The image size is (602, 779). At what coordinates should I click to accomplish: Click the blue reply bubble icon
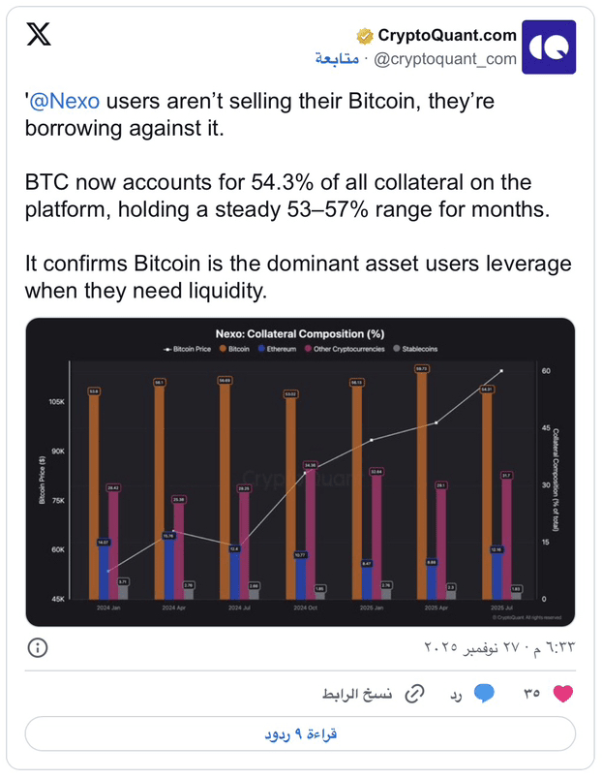(x=483, y=693)
